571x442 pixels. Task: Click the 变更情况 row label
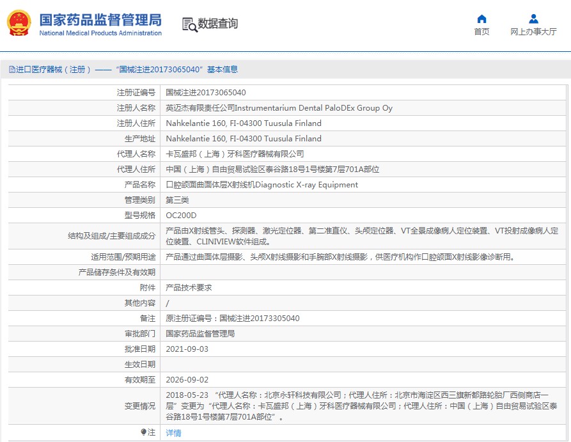[x=140, y=406]
